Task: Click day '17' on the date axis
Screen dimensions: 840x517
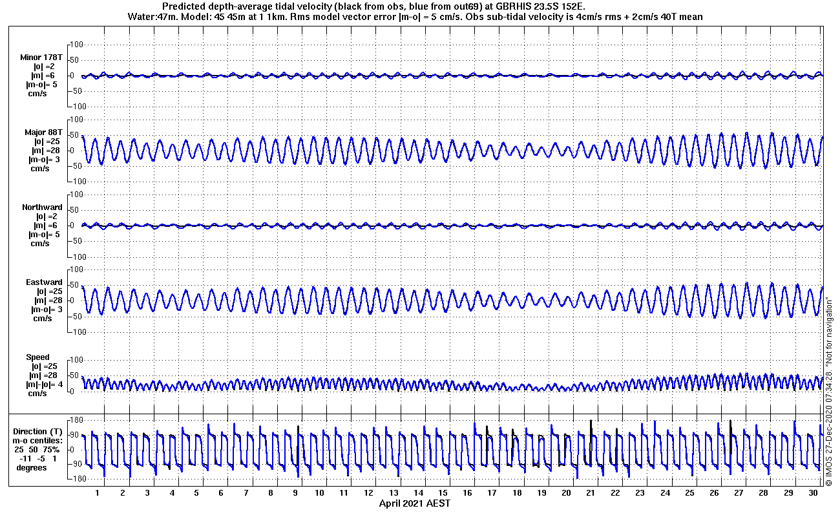Action: pos(492,492)
